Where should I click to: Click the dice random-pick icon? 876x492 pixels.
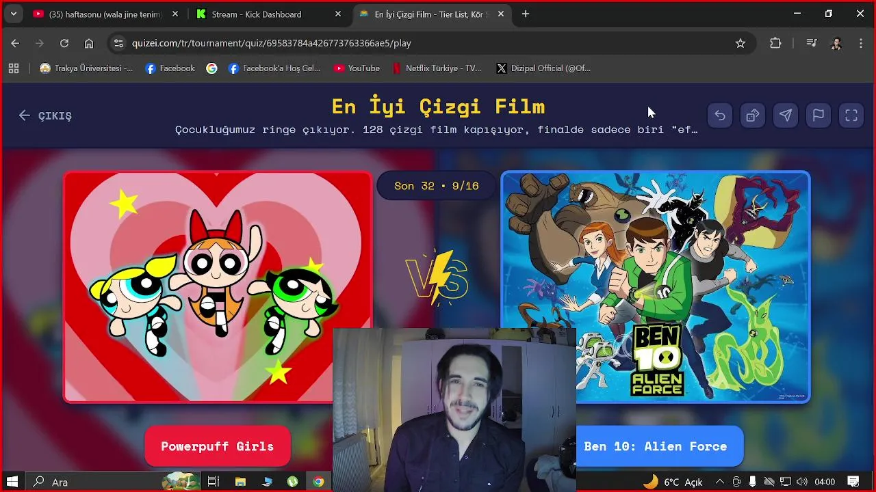point(753,115)
